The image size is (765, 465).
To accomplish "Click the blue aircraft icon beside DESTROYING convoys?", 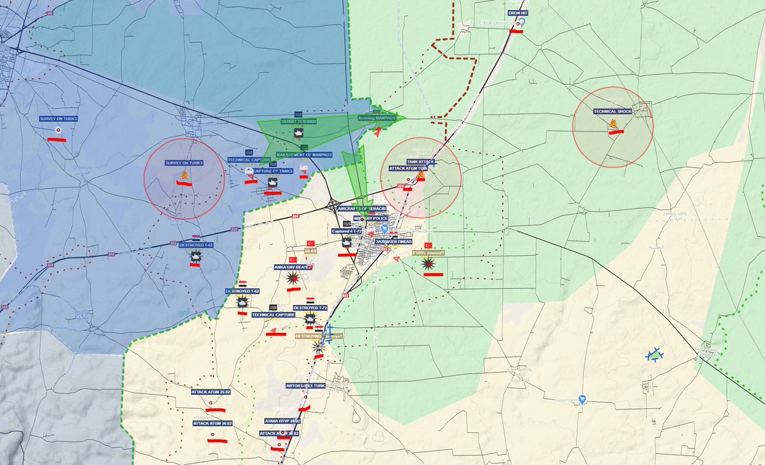I will pos(329,333).
